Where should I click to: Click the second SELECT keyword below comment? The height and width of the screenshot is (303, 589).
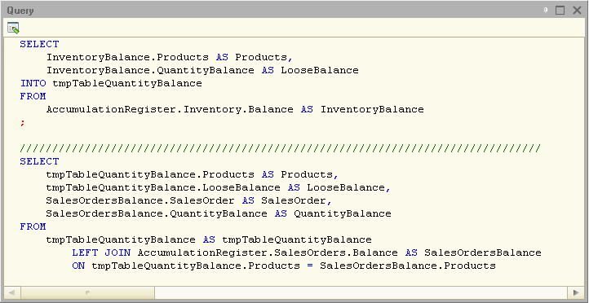39,161
